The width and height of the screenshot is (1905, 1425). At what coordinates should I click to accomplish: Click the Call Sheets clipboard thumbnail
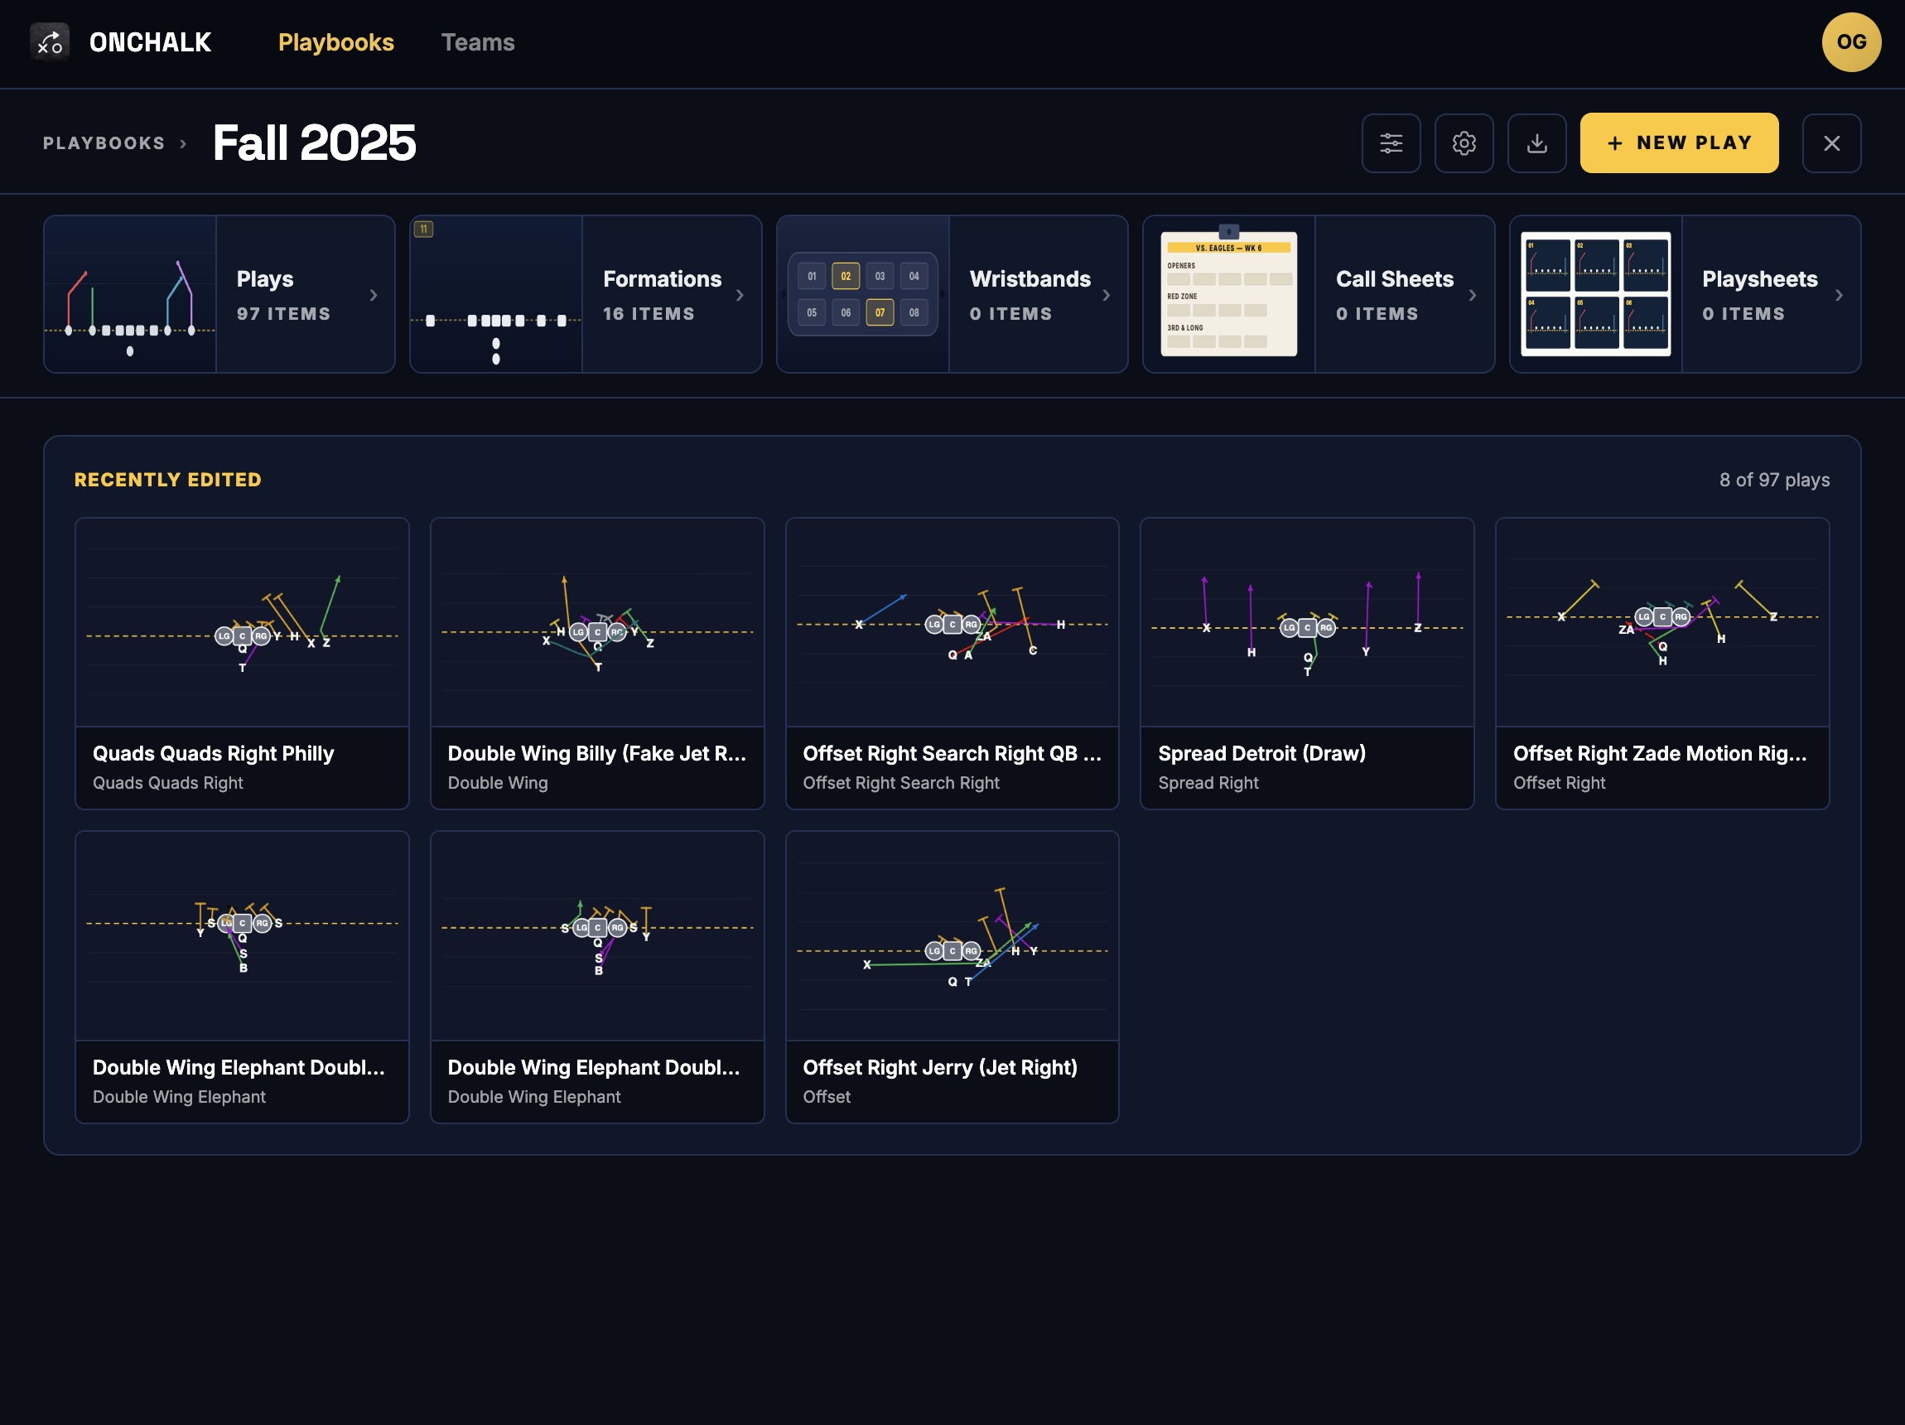point(1229,293)
